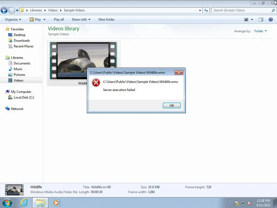This screenshot has width=277, height=208.
Task: Open the Pictures library
Action: point(19,75)
